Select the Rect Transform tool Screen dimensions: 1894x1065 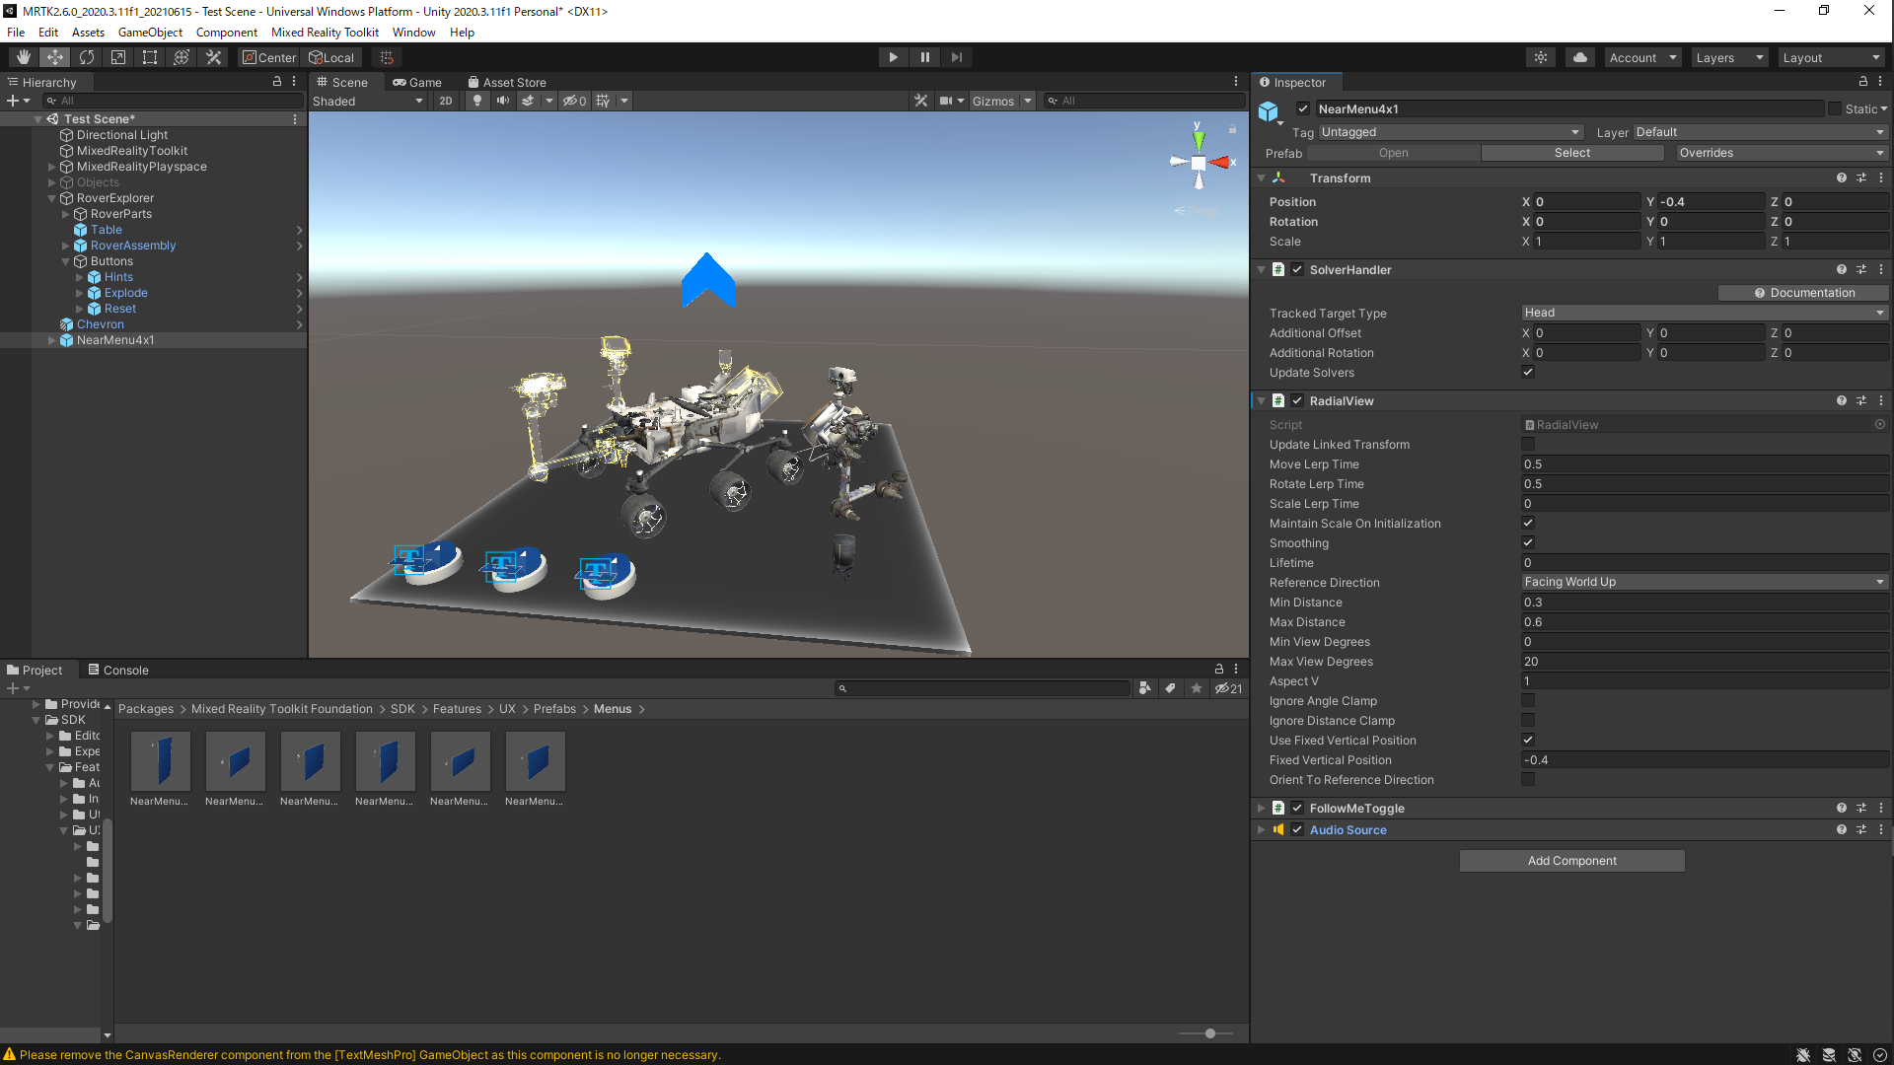tap(150, 57)
